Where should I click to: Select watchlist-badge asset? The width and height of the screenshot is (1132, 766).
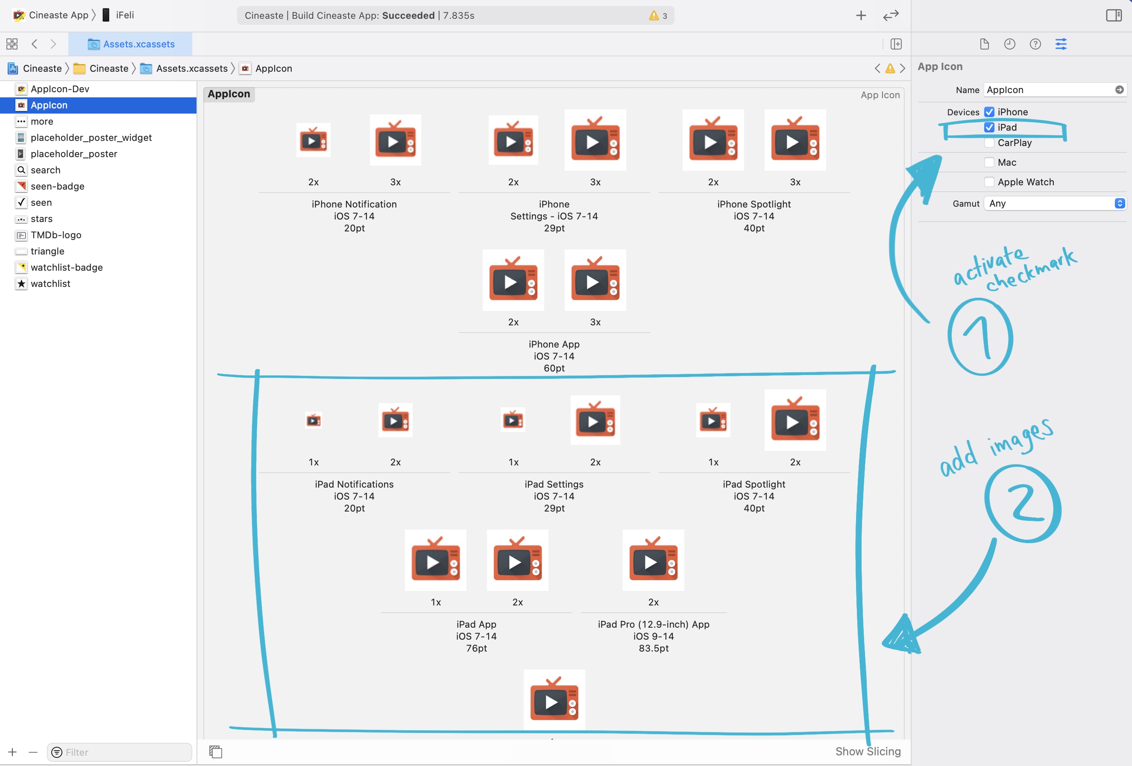(98, 267)
